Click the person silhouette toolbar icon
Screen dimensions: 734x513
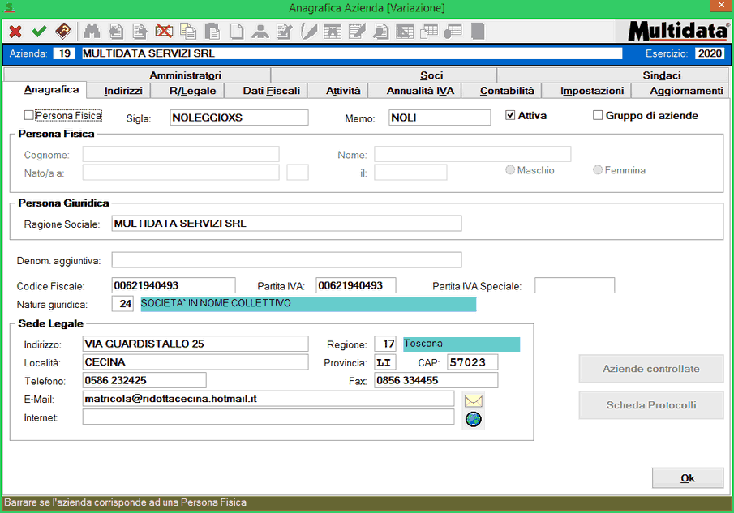coord(260,32)
